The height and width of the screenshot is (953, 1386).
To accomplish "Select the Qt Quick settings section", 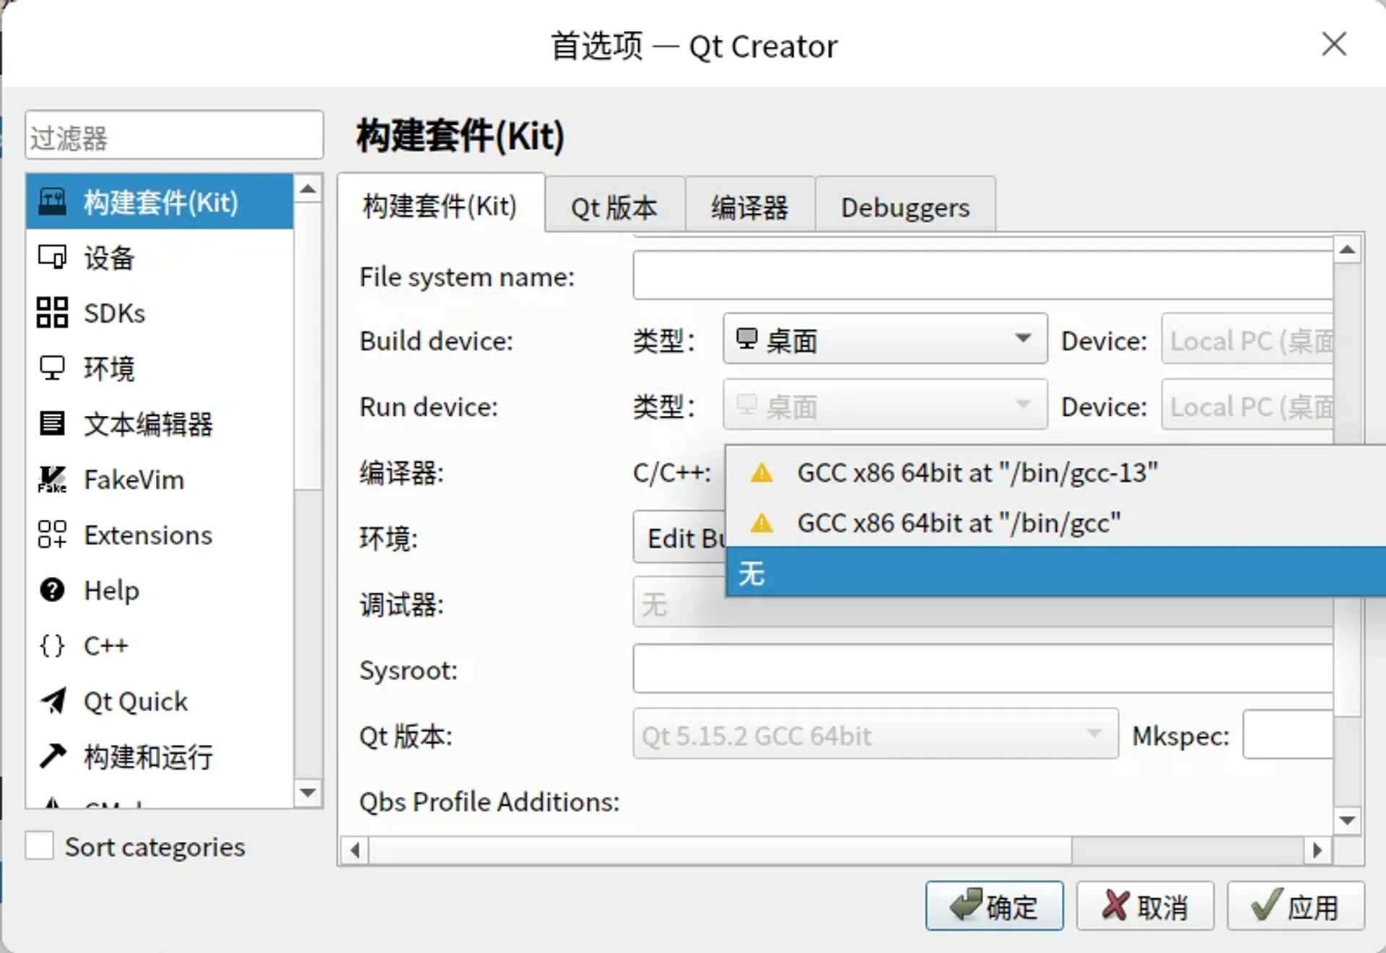I will point(136,701).
